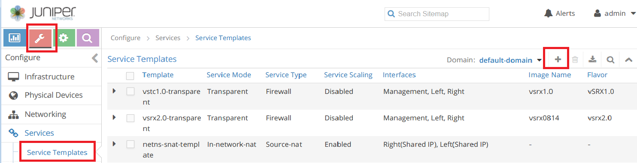Click Right(Shared IP), Left(Shared IP) cell
Image resolution: width=637 pixels, height=163 pixels.
coord(436,145)
